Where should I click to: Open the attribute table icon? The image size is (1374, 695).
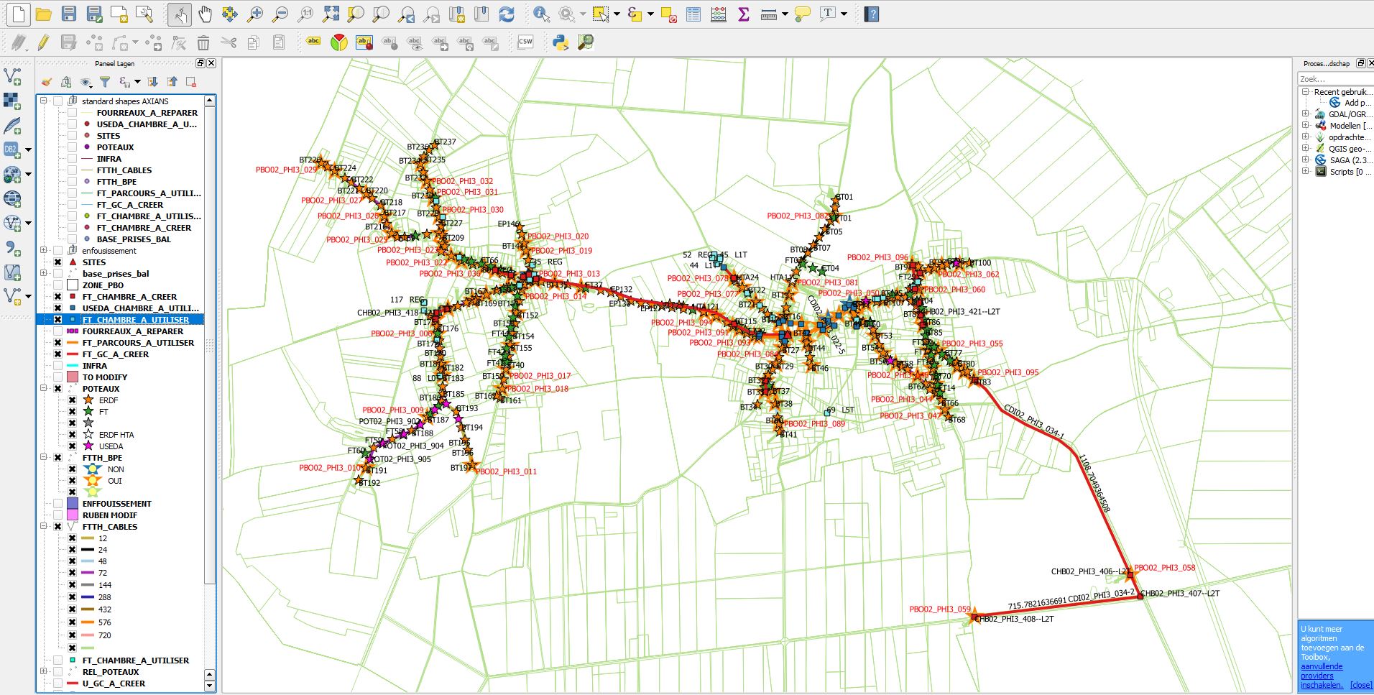[x=693, y=14]
